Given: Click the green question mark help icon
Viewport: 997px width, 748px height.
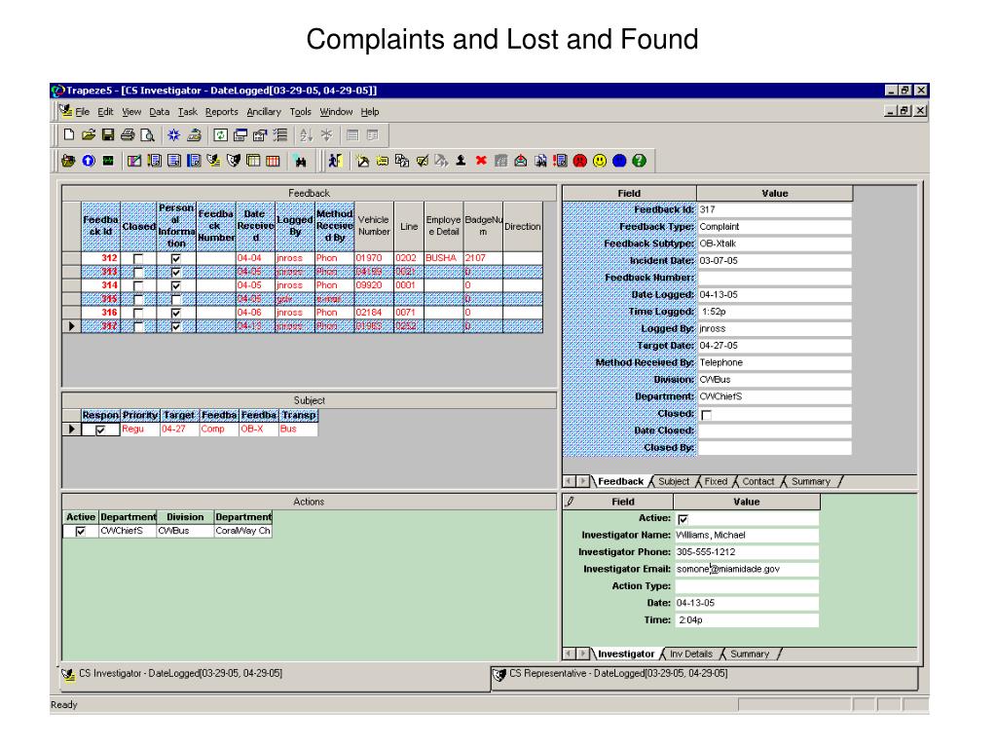Looking at the screenshot, I should 639,161.
